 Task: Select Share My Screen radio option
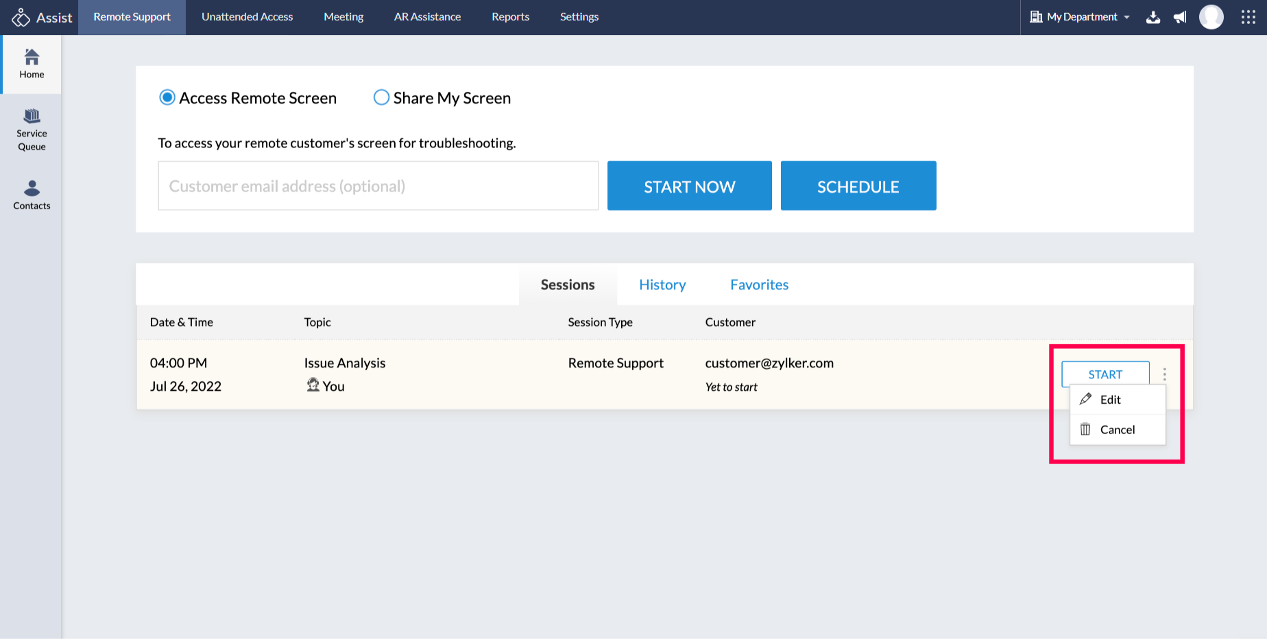click(x=381, y=98)
